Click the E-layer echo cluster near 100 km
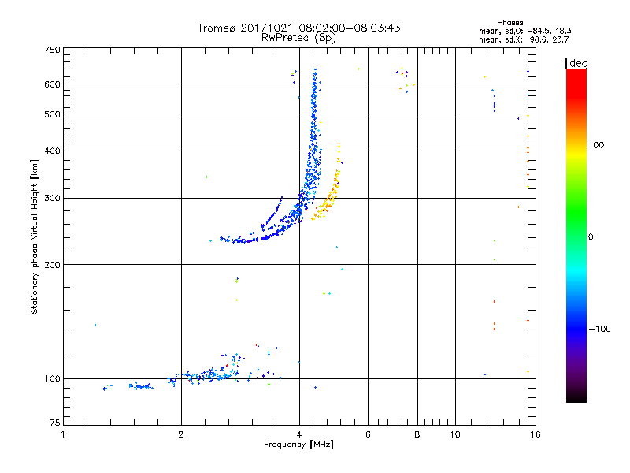Screen dimensions: 630x473 point(209,376)
